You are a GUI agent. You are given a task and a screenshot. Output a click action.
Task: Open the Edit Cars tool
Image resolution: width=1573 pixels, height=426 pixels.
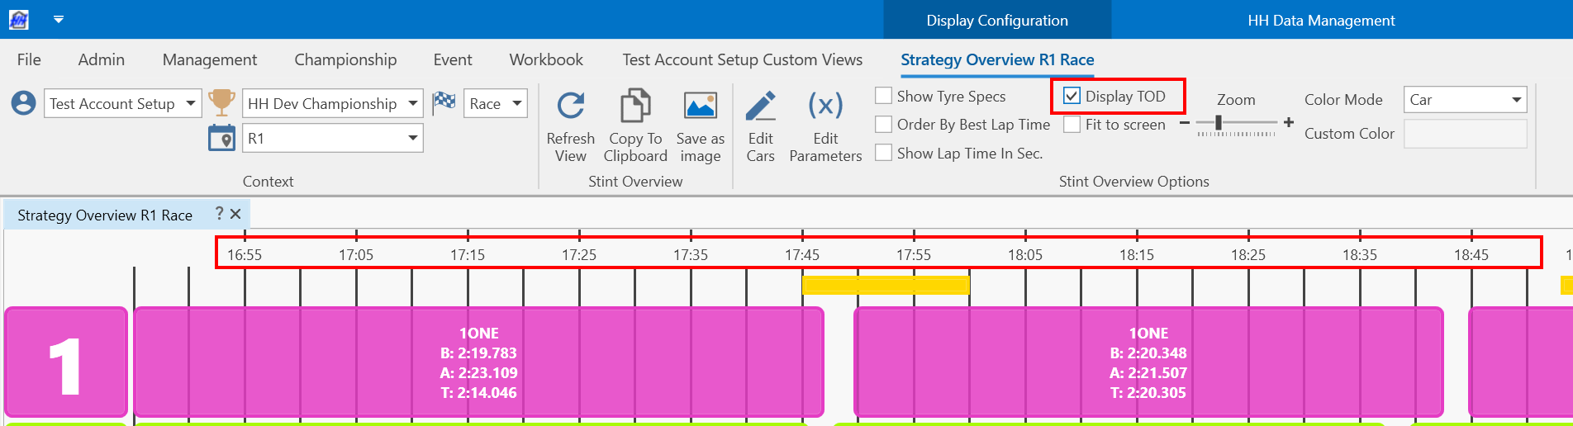[x=760, y=106]
